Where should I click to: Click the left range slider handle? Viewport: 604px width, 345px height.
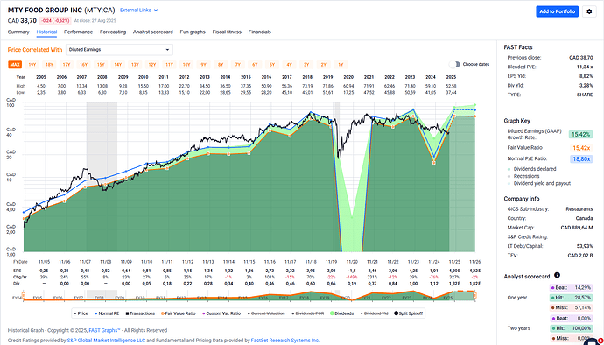[x=23, y=296]
